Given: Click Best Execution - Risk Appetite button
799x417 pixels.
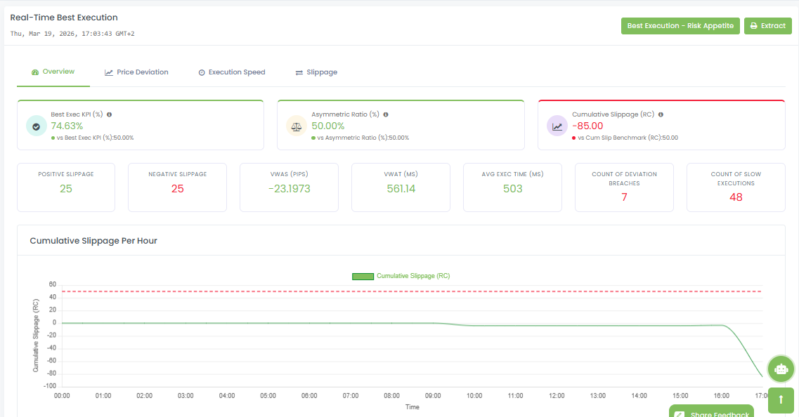Looking at the screenshot, I should click(x=680, y=26).
